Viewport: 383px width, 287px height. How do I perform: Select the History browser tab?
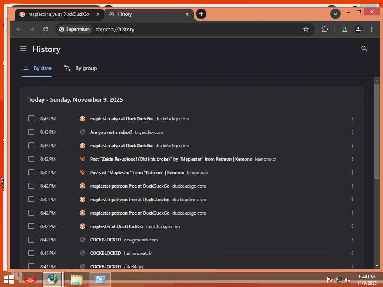[149, 14]
